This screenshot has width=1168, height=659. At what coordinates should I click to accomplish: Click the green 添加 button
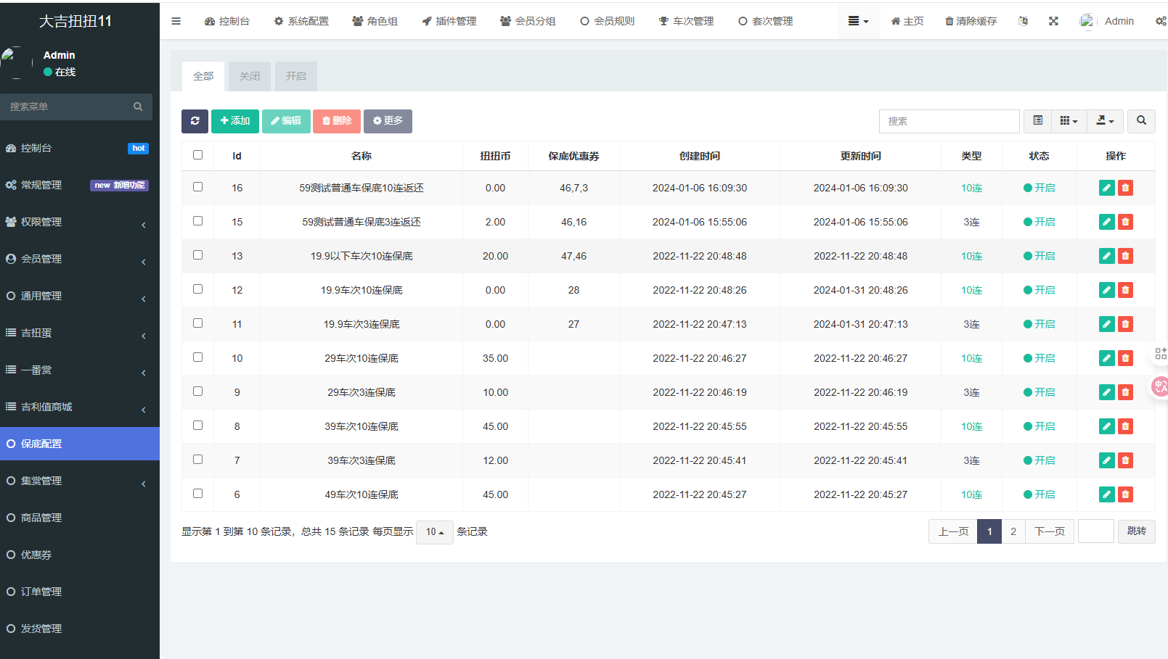(234, 121)
